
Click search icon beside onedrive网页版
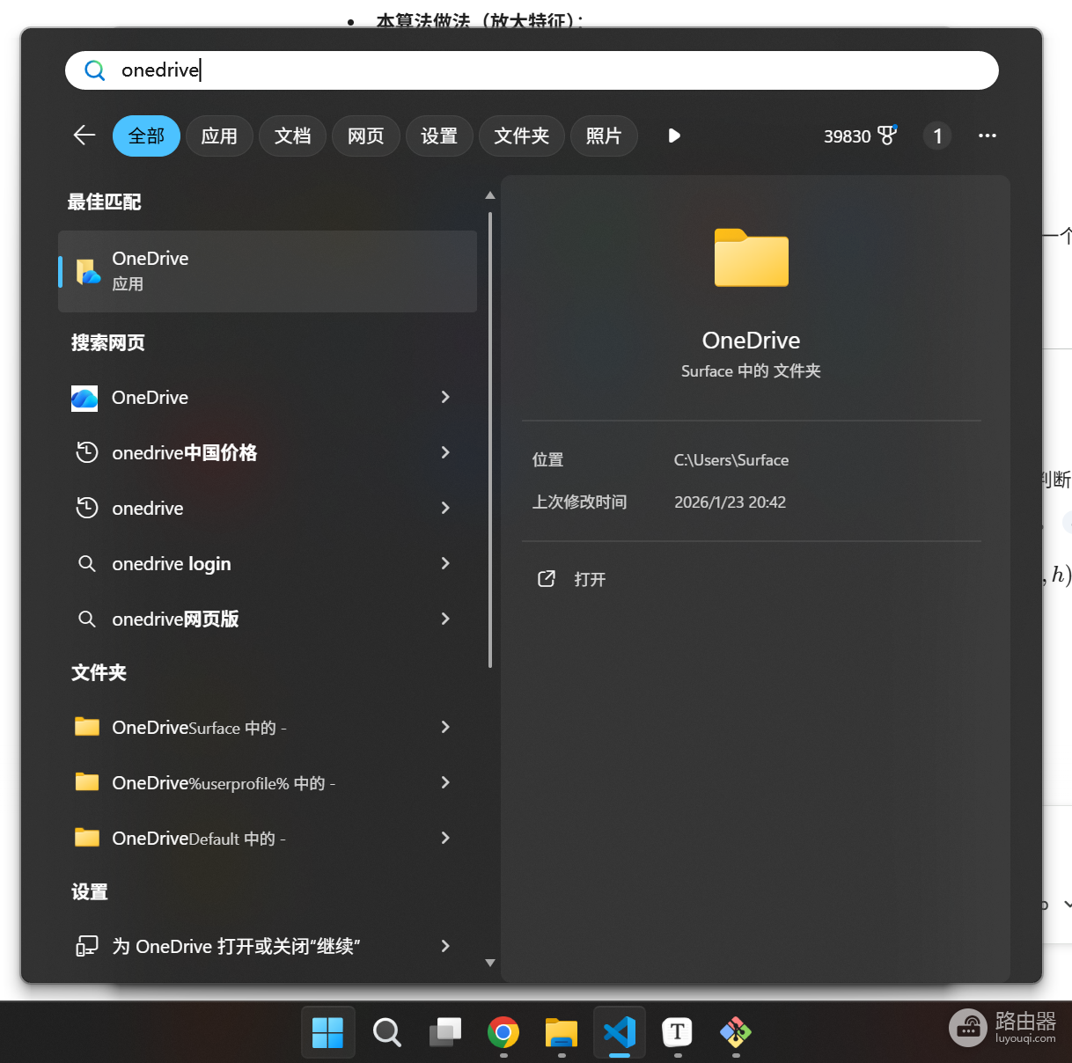pyautogui.click(x=86, y=619)
